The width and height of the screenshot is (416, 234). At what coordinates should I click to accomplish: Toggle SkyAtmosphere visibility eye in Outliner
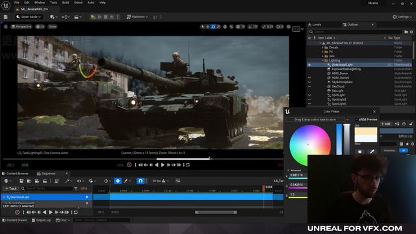click(309, 82)
